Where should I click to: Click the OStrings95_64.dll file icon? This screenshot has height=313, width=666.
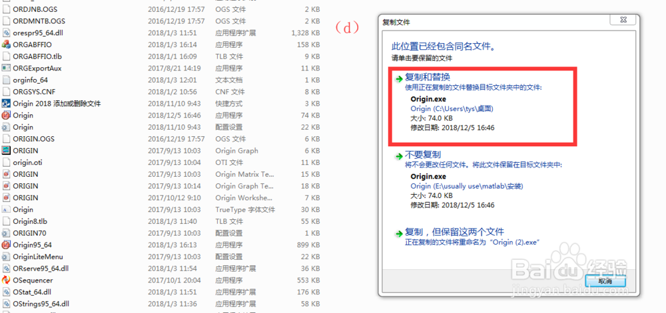point(6,304)
